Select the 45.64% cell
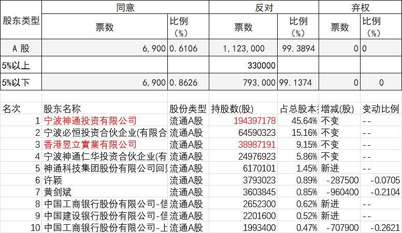This screenshot has height=233, width=402. point(298,120)
